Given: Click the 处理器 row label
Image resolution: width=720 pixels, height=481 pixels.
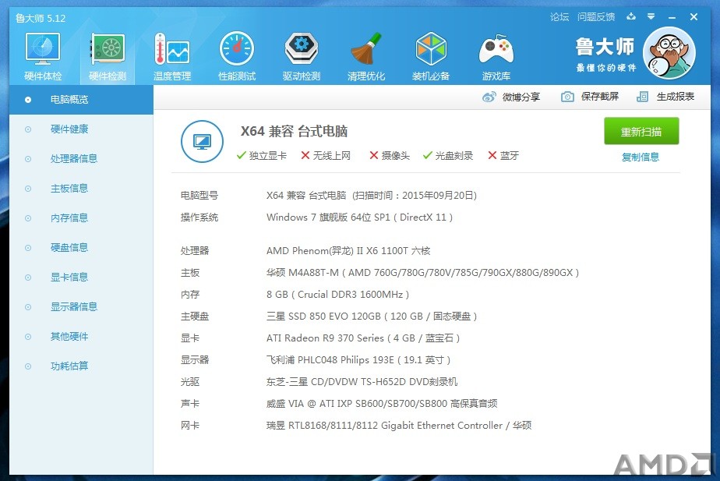Looking at the screenshot, I should tap(195, 251).
